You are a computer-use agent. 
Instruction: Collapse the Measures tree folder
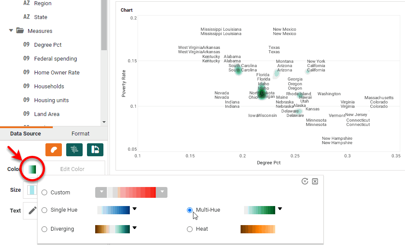point(11,31)
